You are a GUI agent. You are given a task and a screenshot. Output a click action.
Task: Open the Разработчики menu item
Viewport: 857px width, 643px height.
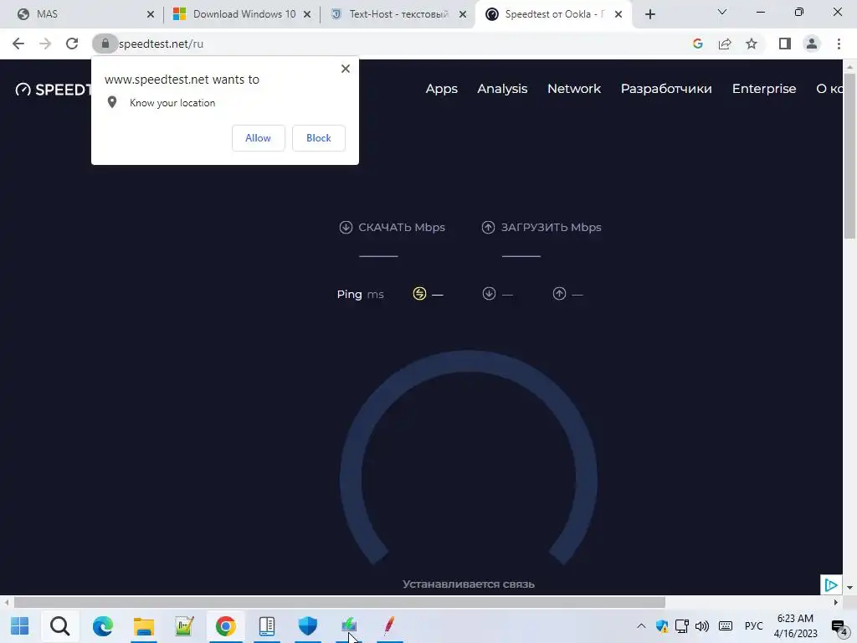[x=666, y=89]
